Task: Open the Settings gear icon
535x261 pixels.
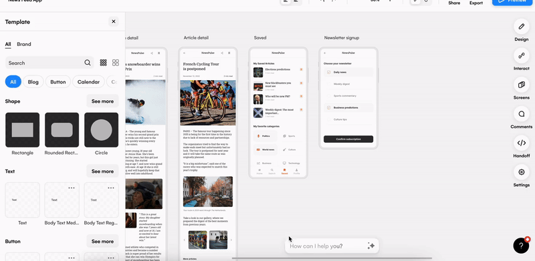Action: pyautogui.click(x=522, y=172)
